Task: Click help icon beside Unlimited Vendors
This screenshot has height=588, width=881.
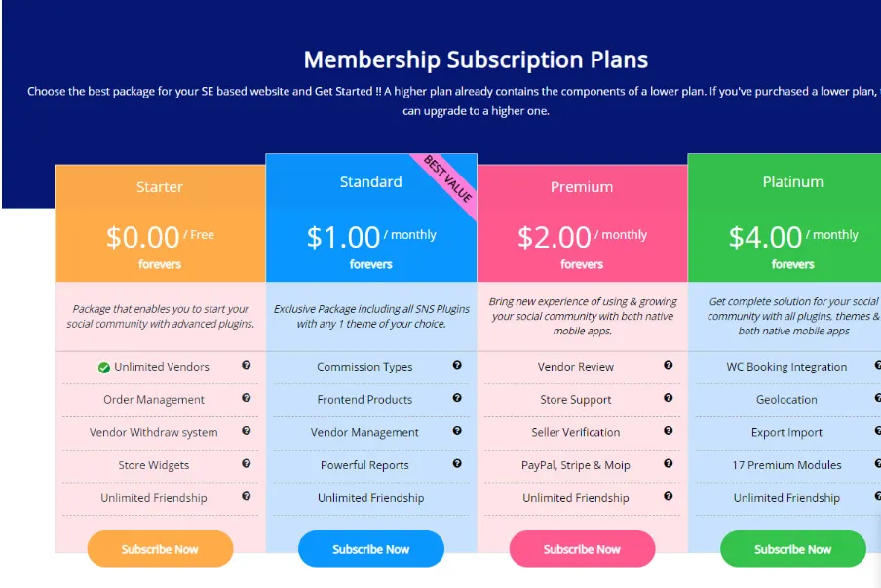Action: tap(247, 365)
